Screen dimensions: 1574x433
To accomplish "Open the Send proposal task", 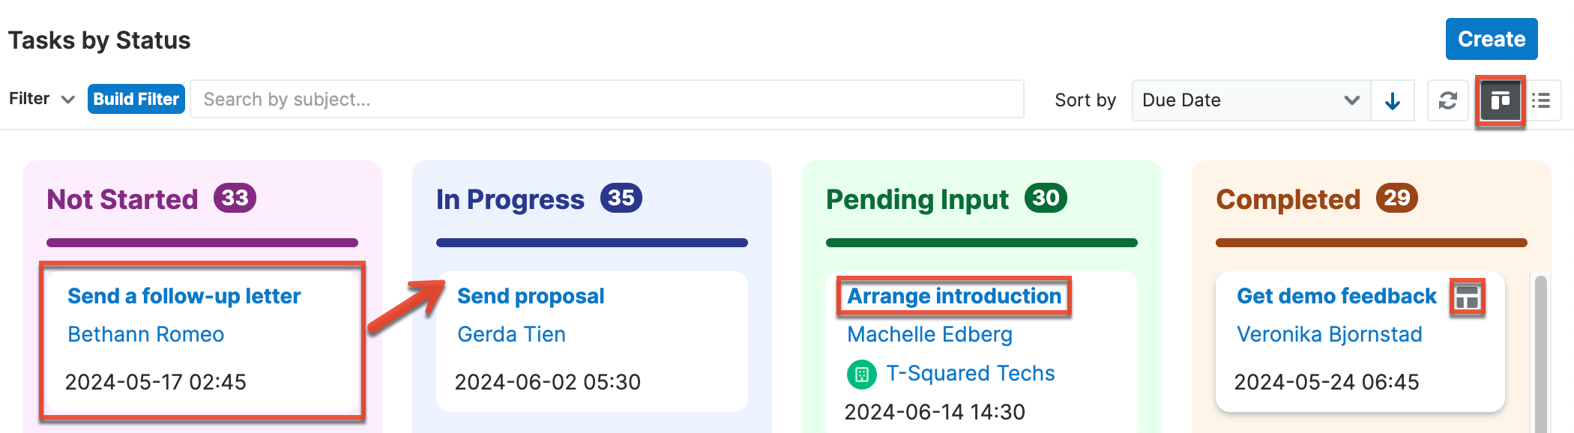I will 531,297.
